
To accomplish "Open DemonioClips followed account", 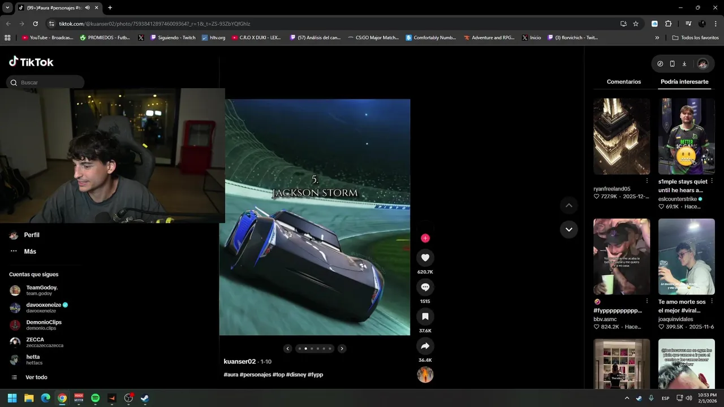I will (x=36, y=325).
